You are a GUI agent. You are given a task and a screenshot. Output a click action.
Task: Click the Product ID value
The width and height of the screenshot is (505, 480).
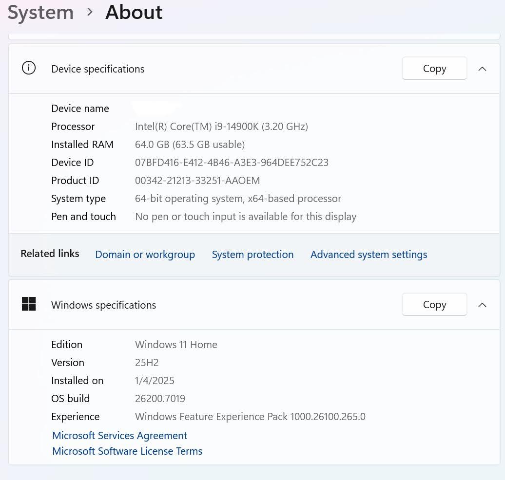[197, 181]
